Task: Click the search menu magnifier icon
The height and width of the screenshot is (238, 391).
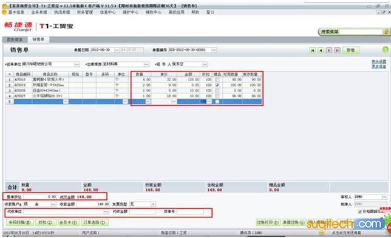Action: click(x=386, y=31)
